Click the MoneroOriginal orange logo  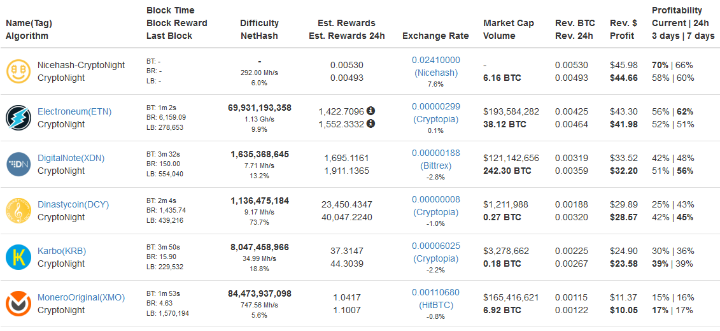point(19,304)
